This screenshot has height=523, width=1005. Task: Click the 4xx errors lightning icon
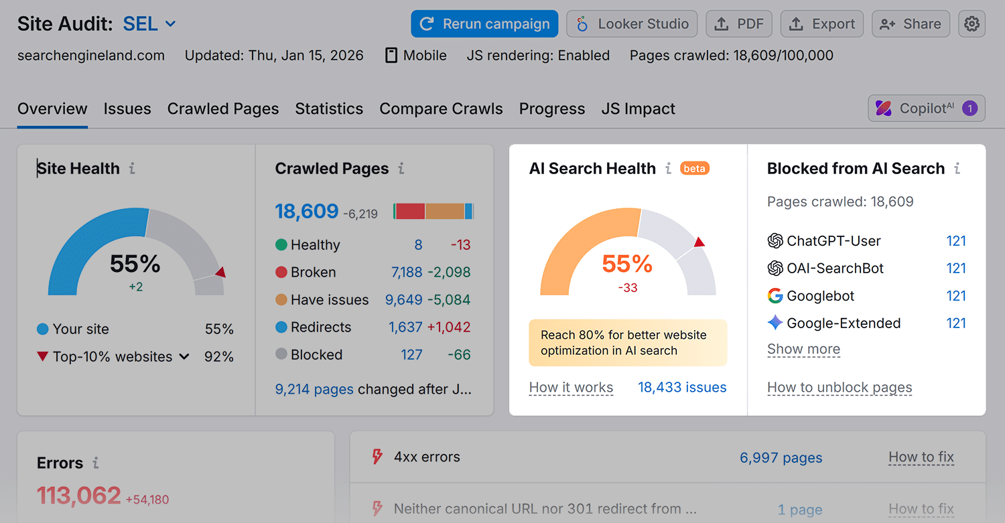pyautogui.click(x=377, y=457)
